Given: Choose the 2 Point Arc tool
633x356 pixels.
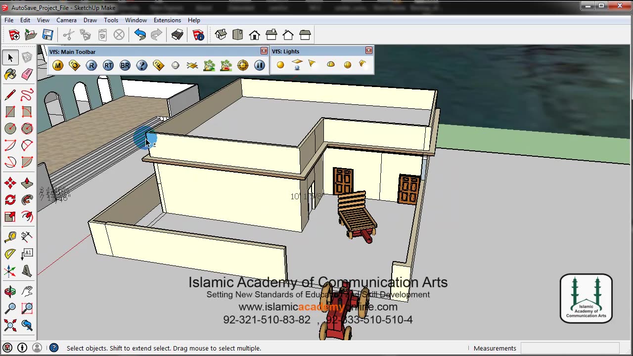Looking at the screenshot, I should 27,145.
